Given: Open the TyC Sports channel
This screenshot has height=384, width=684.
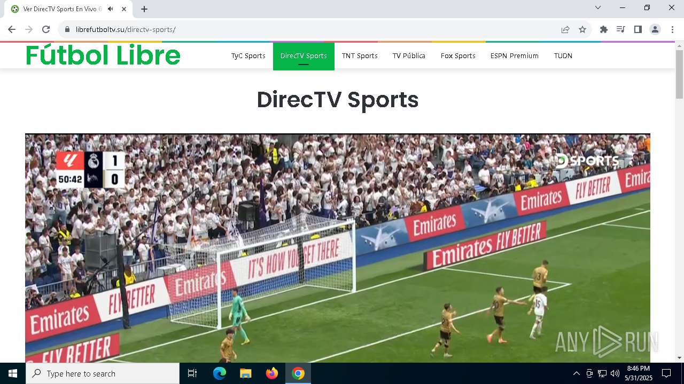Looking at the screenshot, I should (x=248, y=55).
